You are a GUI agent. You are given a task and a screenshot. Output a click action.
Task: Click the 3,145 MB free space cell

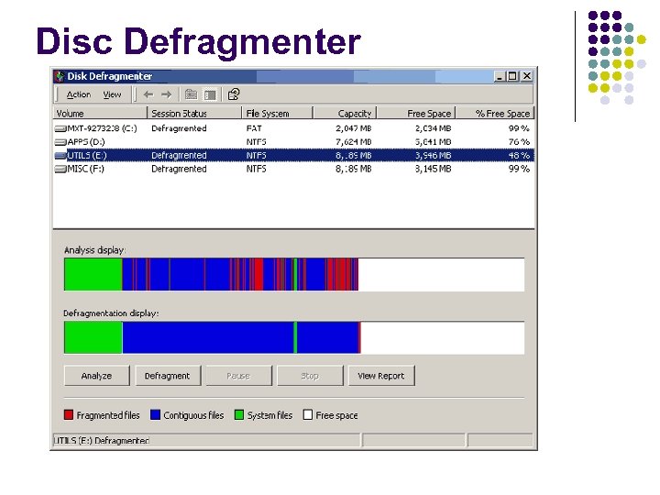pyautogui.click(x=433, y=169)
